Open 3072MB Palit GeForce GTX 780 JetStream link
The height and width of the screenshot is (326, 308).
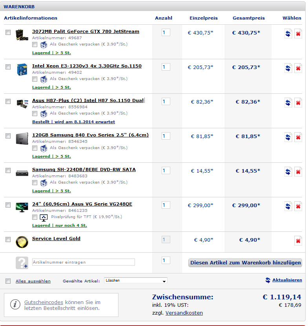point(86,31)
